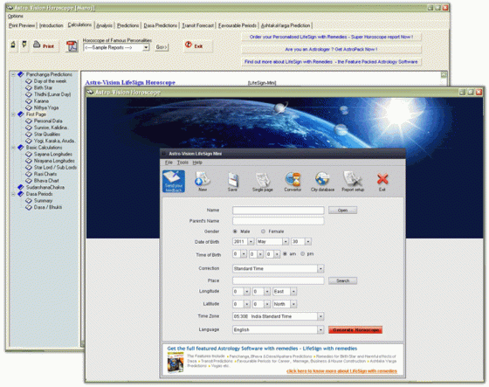The width and height of the screenshot is (489, 387).
Task: Open the Single page report icon
Action: [x=262, y=182]
